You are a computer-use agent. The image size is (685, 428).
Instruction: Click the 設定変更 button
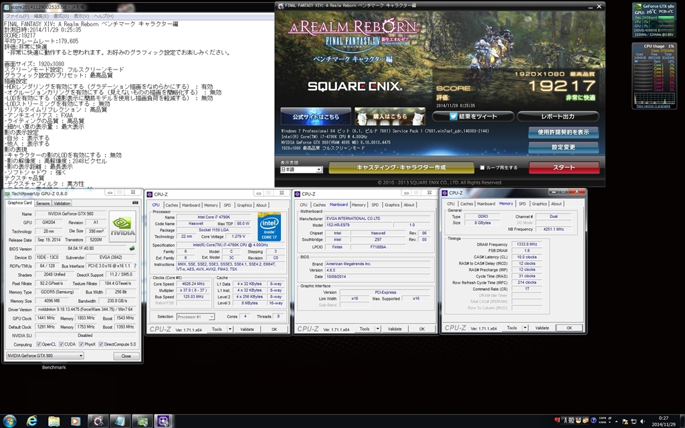click(563, 147)
